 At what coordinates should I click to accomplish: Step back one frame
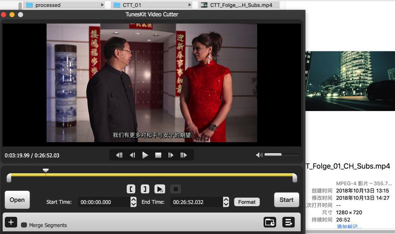tap(132, 155)
